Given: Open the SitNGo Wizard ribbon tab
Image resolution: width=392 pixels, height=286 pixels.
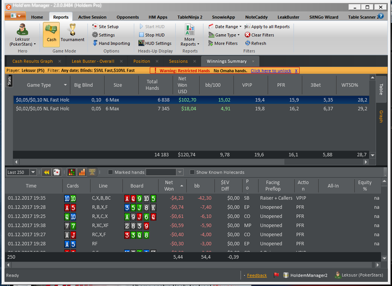Looking at the screenshot, I should click(x=324, y=17).
